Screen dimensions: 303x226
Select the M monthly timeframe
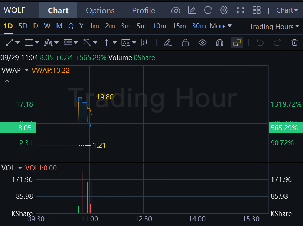coord(59,26)
